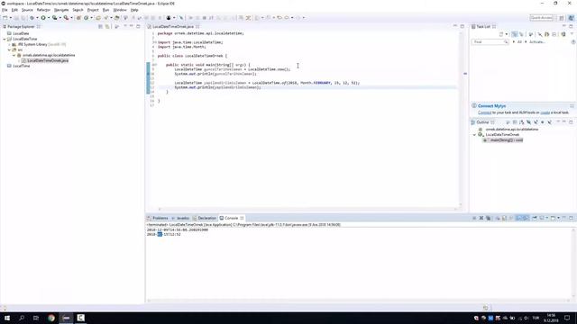The image size is (577, 324).
Task: Click the taskbar Search icon
Action: click(22, 318)
